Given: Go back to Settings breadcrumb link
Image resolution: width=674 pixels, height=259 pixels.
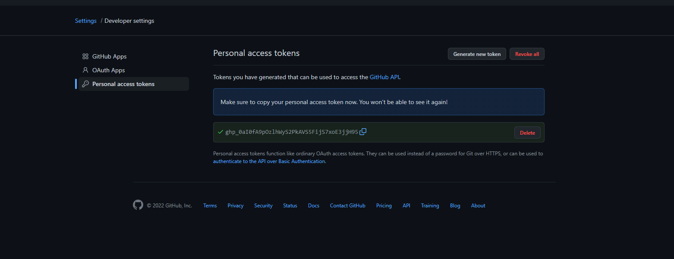Looking at the screenshot, I should tap(86, 21).
